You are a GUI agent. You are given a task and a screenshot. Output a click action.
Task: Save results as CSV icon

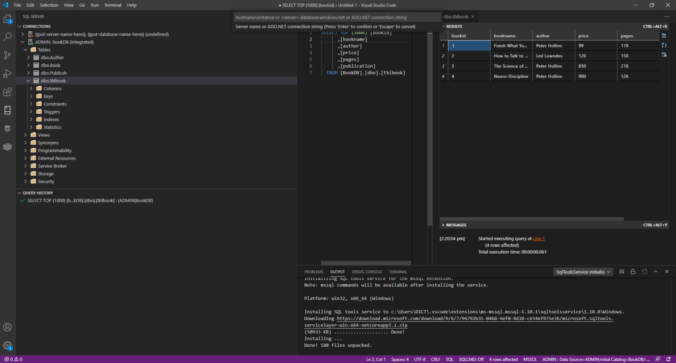coord(664,36)
